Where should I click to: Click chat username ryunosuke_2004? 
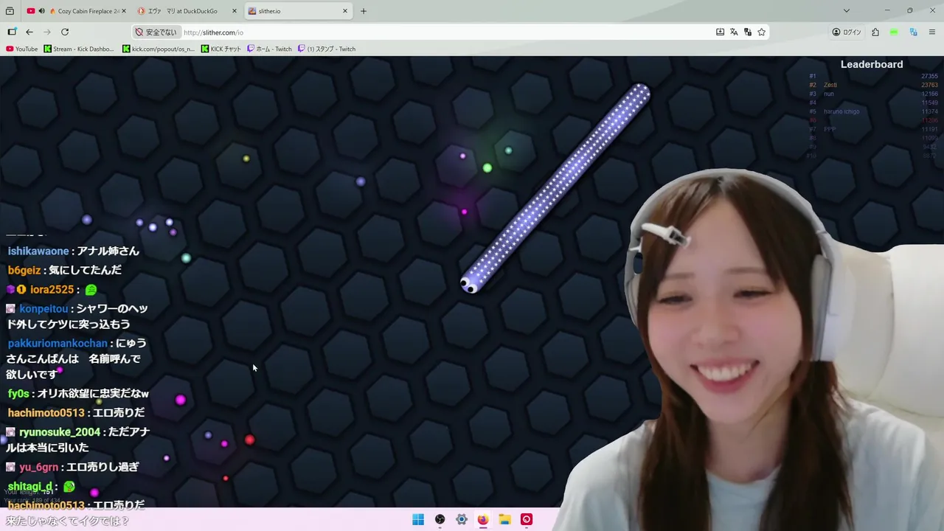[x=60, y=431]
